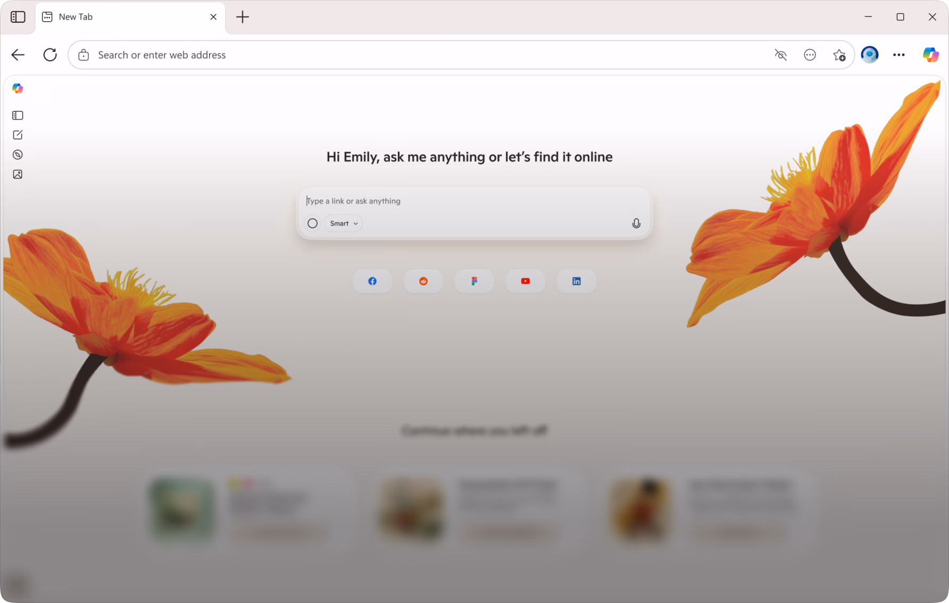949x603 pixels.
Task: Open the user profile avatar
Action: click(870, 55)
